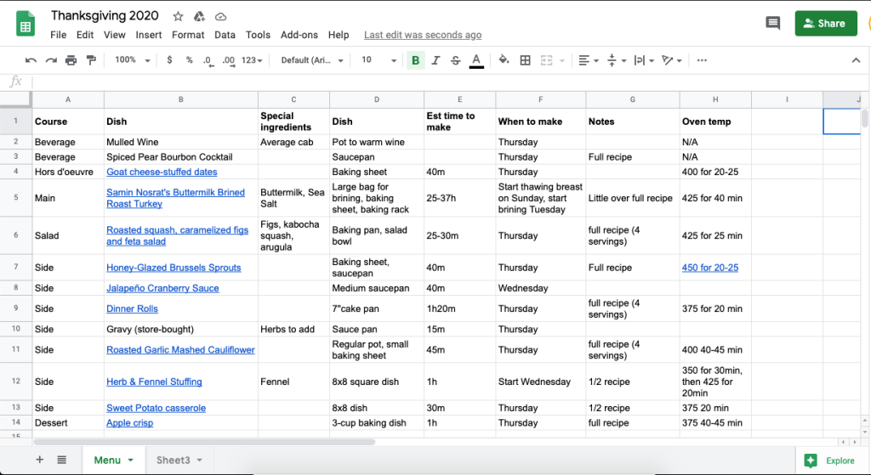871x475 pixels.
Task: Open the font size 10 dropdown
Action: click(379, 60)
